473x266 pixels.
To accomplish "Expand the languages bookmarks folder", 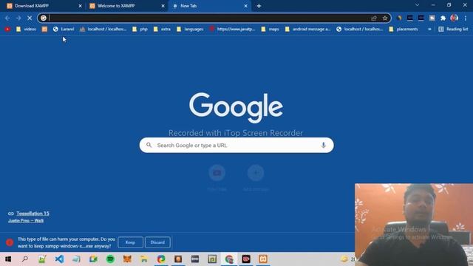I will point(190,30).
